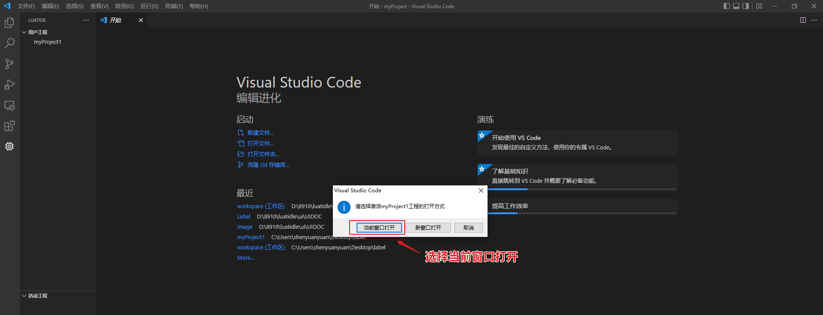Select myProject1 in the project tree
Image resolution: width=823 pixels, height=315 pixels.
pos(48,42)
